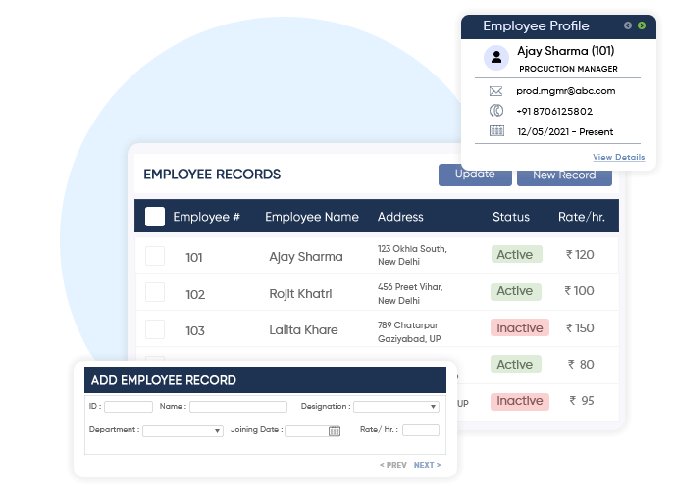Image resolution: width=675 pixels, height=499 pixels.
Task: Click the Ajay Sharma (101) profile name
Action: pyautogui.click(x=566, y=51)
